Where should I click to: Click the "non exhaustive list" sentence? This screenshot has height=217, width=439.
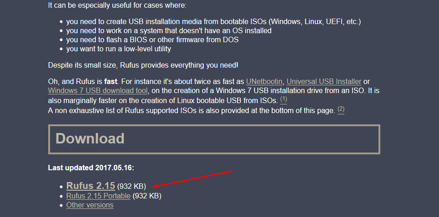[191, 110]
